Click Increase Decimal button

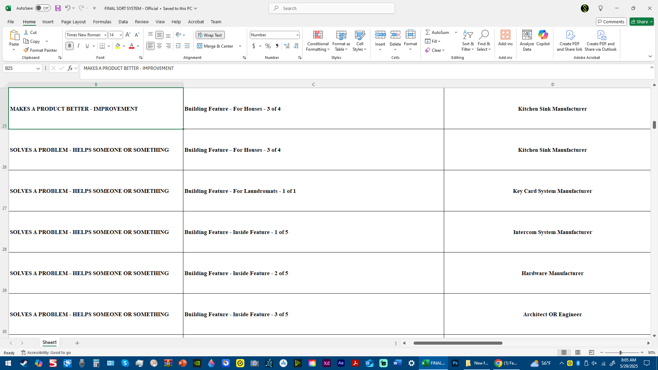[x=287, y=46]
